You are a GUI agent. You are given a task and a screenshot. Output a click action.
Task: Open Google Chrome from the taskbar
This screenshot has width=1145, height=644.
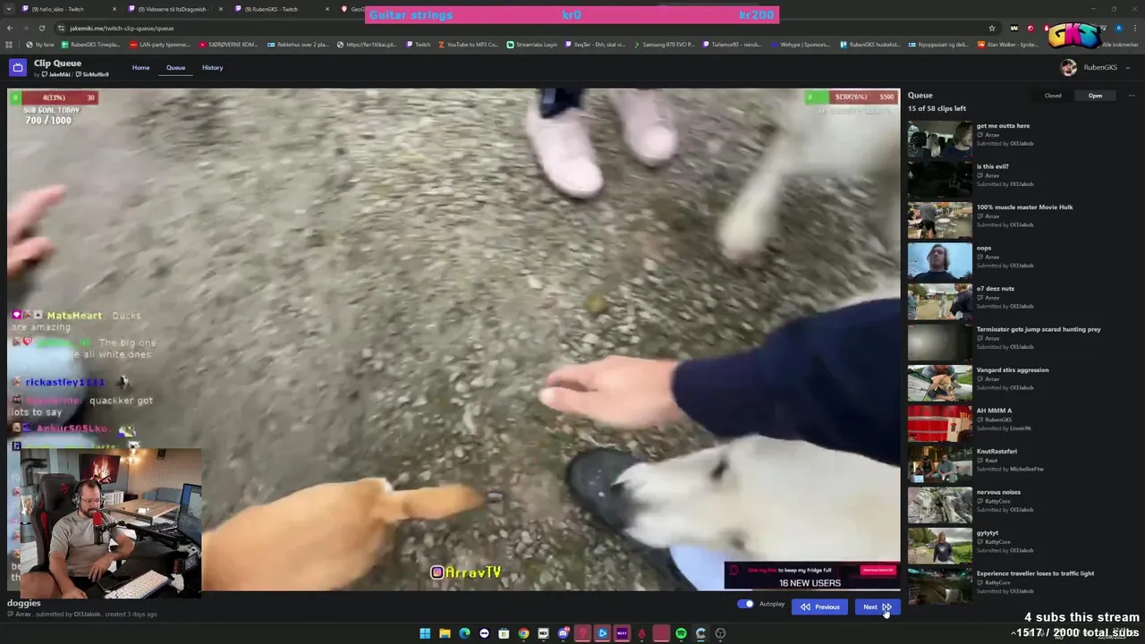coord(523,633)
